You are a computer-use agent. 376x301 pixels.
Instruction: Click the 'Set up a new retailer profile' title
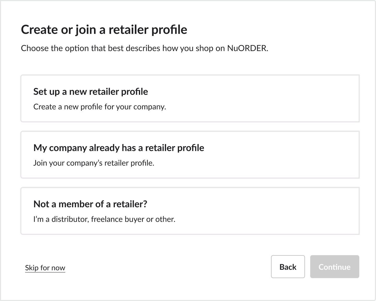pos(91,92)
